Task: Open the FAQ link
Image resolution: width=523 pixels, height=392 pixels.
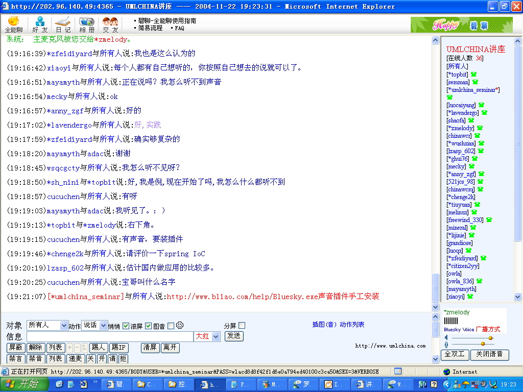Action: pyautogui.click(x=179, y=29)
